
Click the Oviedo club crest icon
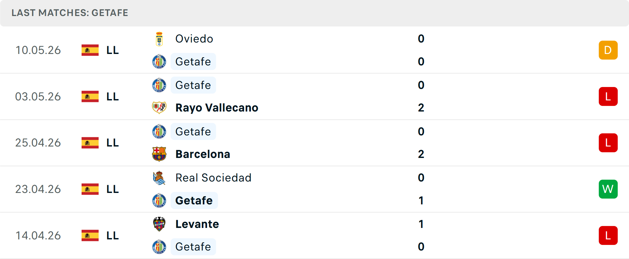click(x=159, y=39)
